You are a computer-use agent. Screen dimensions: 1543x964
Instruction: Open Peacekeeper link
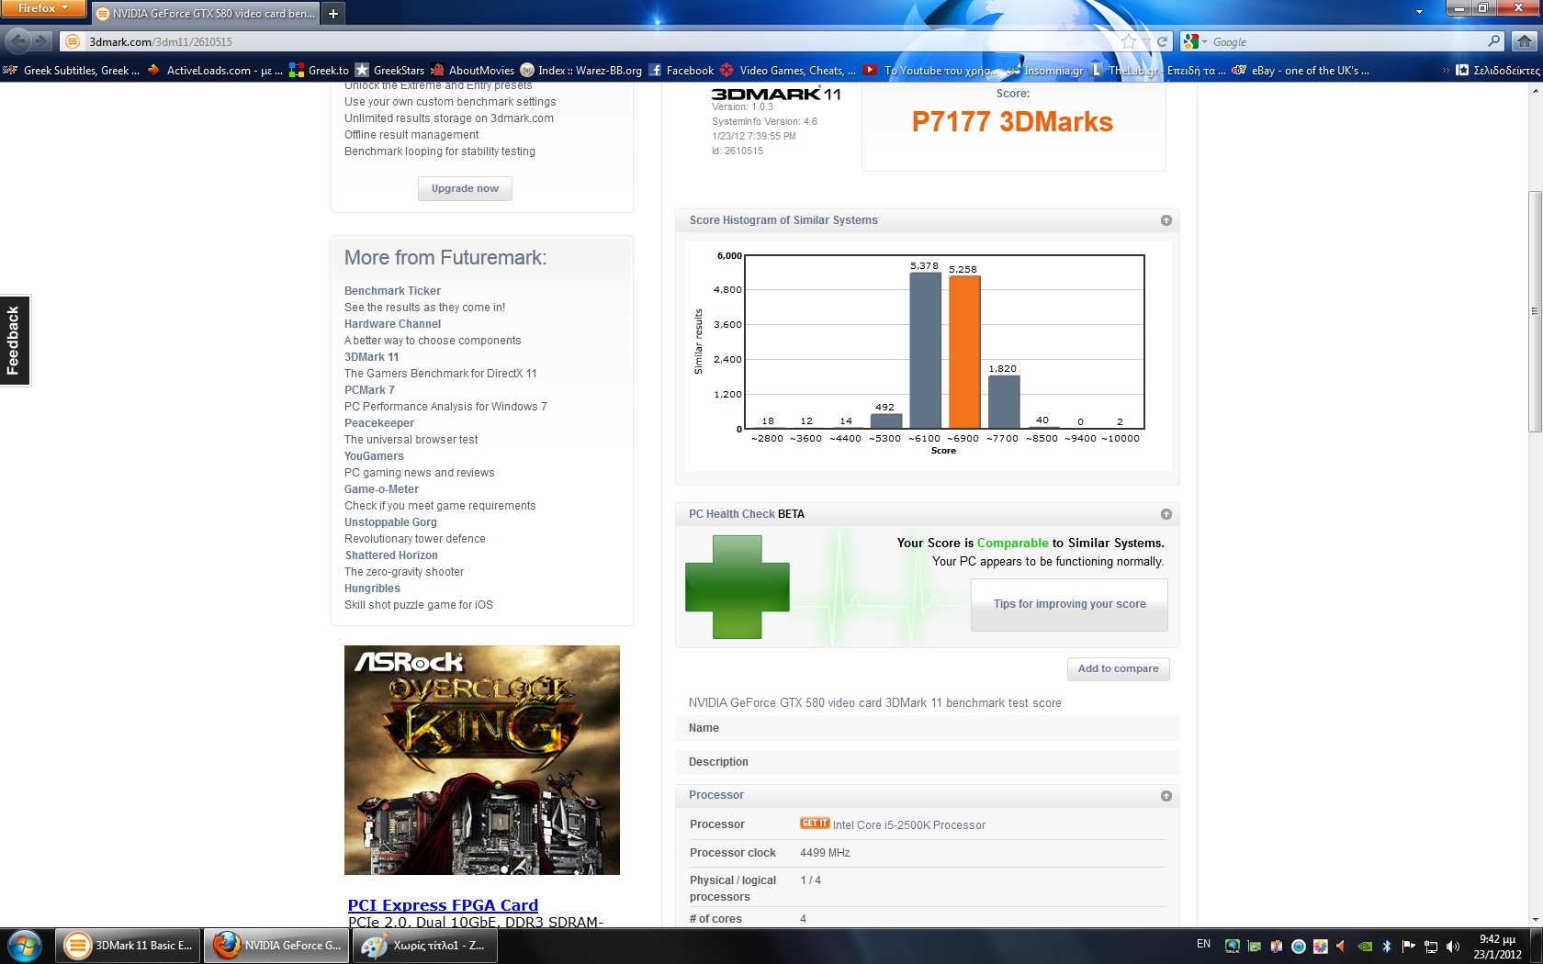click(379, 423)
